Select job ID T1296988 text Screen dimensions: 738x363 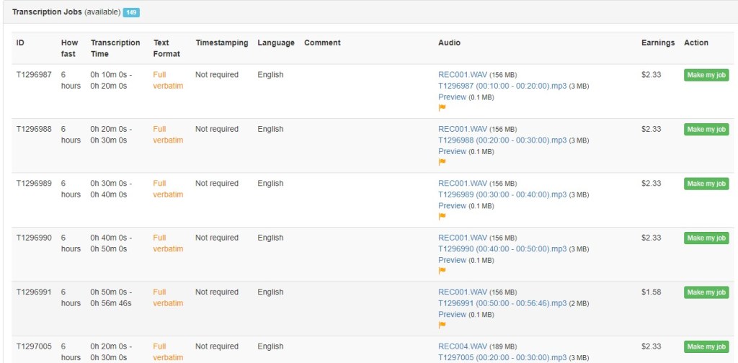(x=34, y=129)
